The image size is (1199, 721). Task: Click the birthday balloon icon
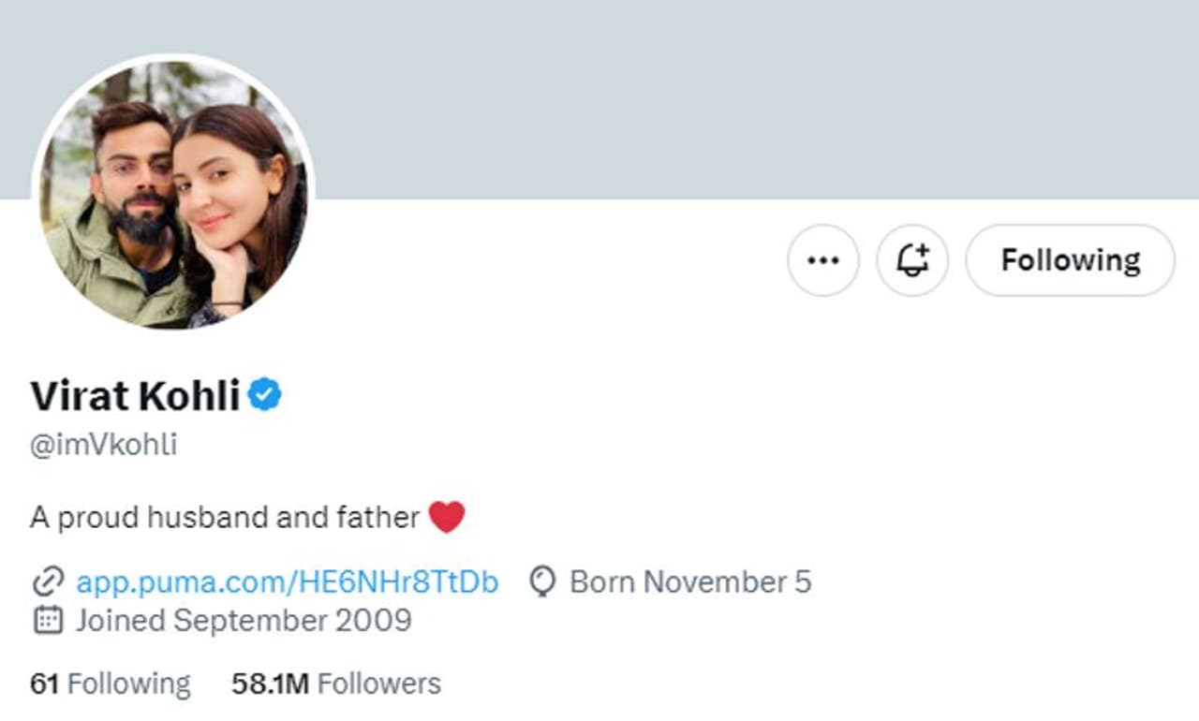point(541,582)
